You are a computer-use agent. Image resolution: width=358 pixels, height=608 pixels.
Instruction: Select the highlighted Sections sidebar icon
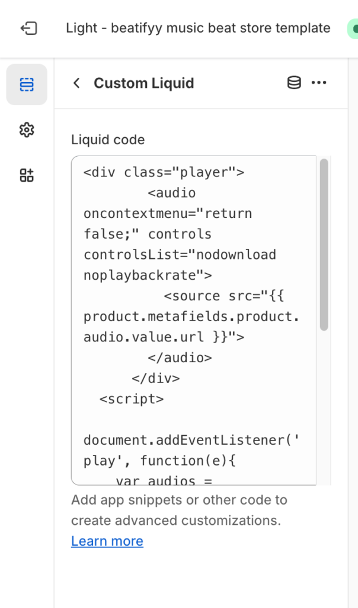[27, 84]
